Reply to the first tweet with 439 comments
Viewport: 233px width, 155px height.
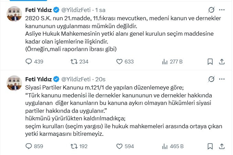[x=34, y=62]
